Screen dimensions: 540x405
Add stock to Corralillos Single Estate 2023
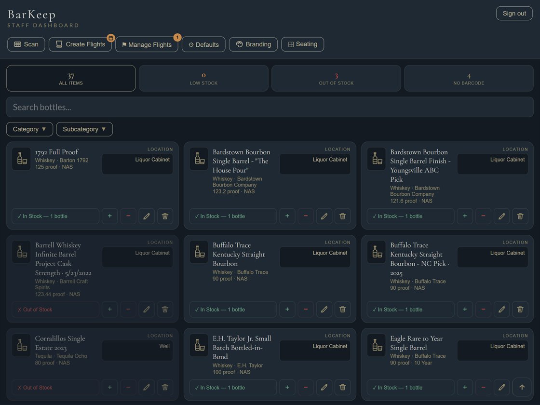coord(109,387)
